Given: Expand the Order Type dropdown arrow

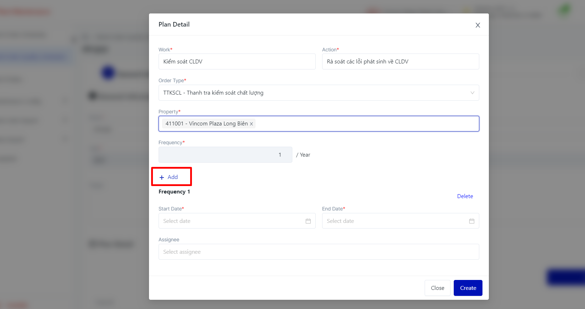Looking at the screenshot, I should tap(472, 93).
